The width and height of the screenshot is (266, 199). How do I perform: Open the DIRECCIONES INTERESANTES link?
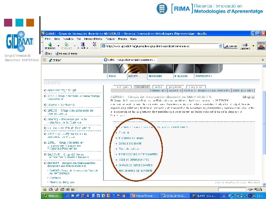click(x=138, y=154)
